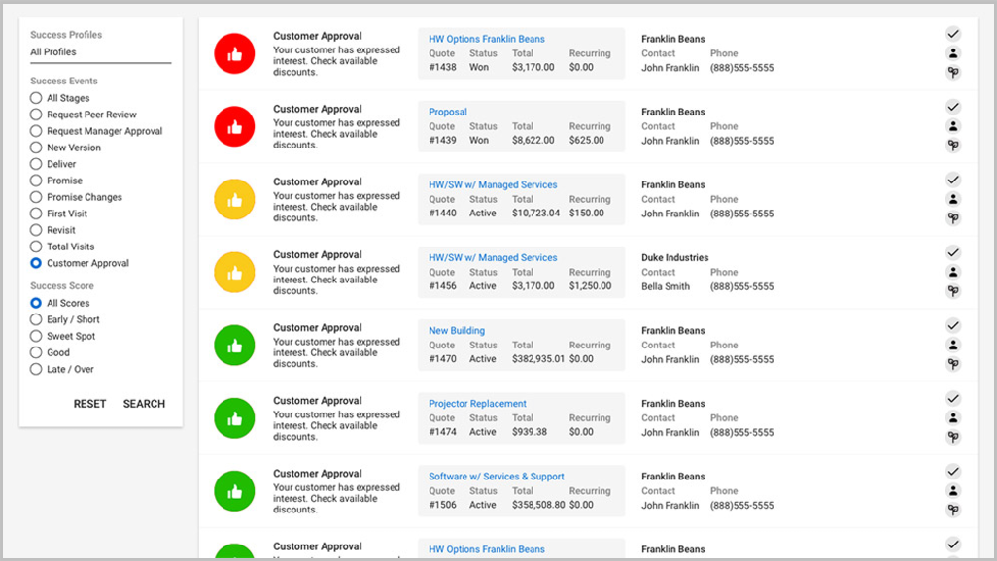Open person icon in New Building row
This screenshot has width=997, height=561.
953,345
